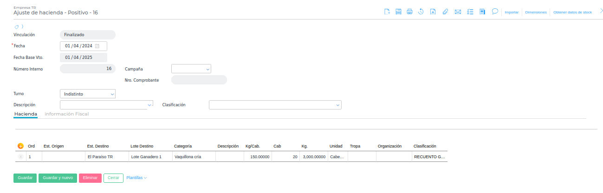Screen dimensions: 603x193
Task: Remove row 1 with the x icon
Action: pyautogui.click(x=20, y=157)
